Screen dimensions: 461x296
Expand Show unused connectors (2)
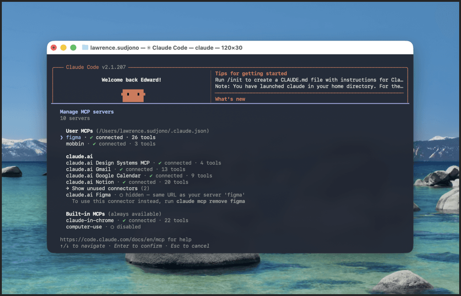107,189
